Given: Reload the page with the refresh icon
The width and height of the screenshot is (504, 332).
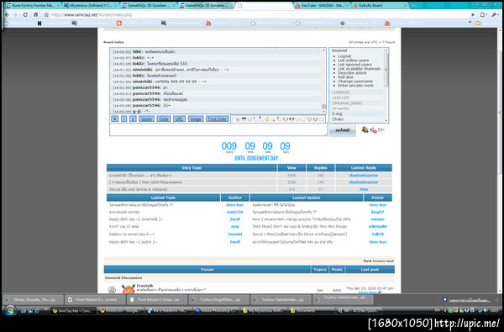Looking at the screenshot, I should click(25, 15).
